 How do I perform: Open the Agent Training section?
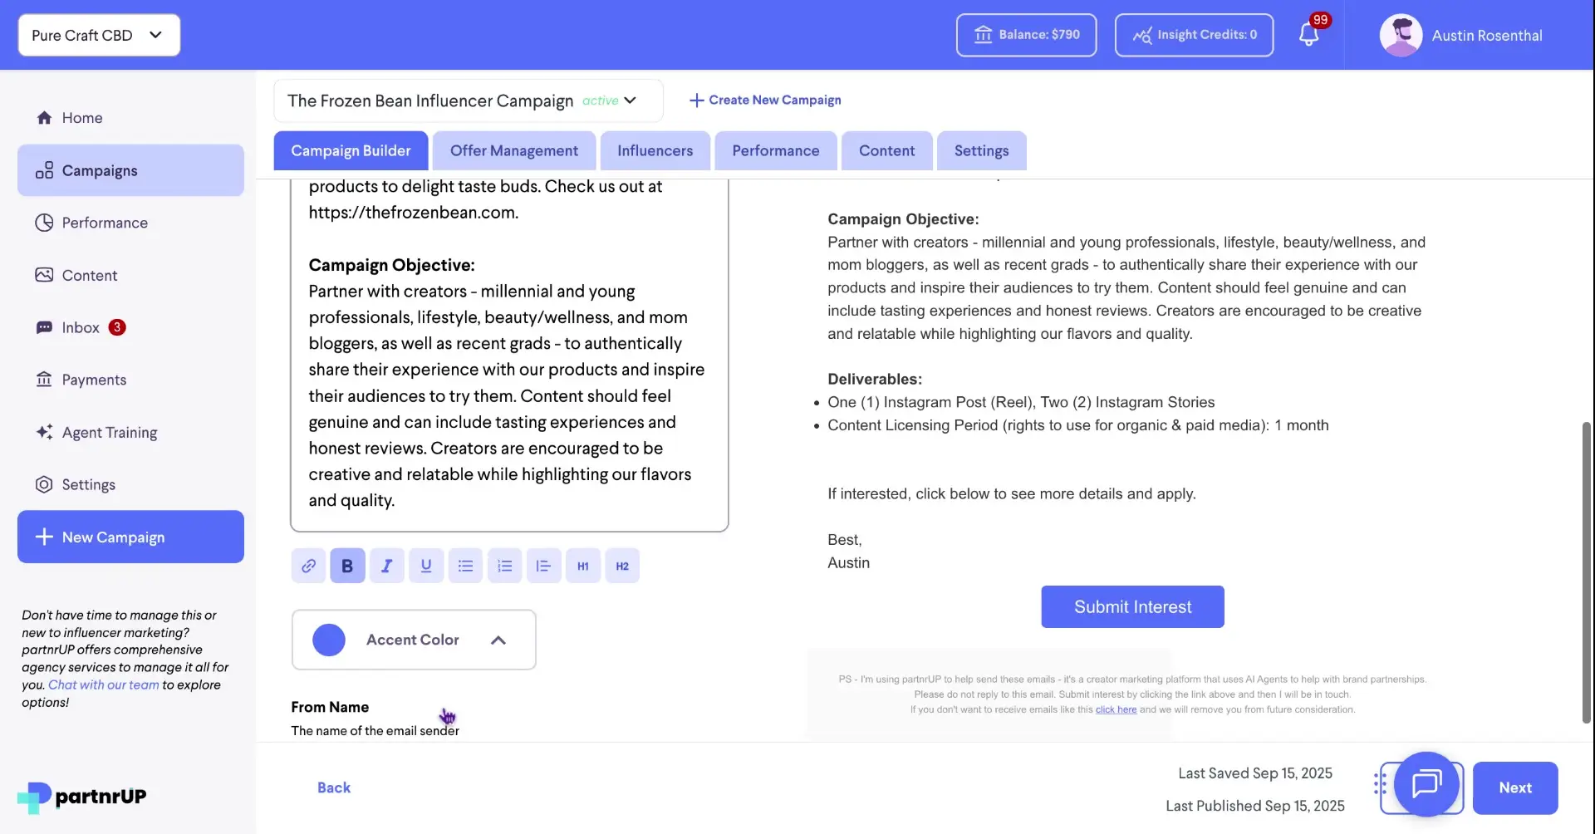(x=109, y=432)
